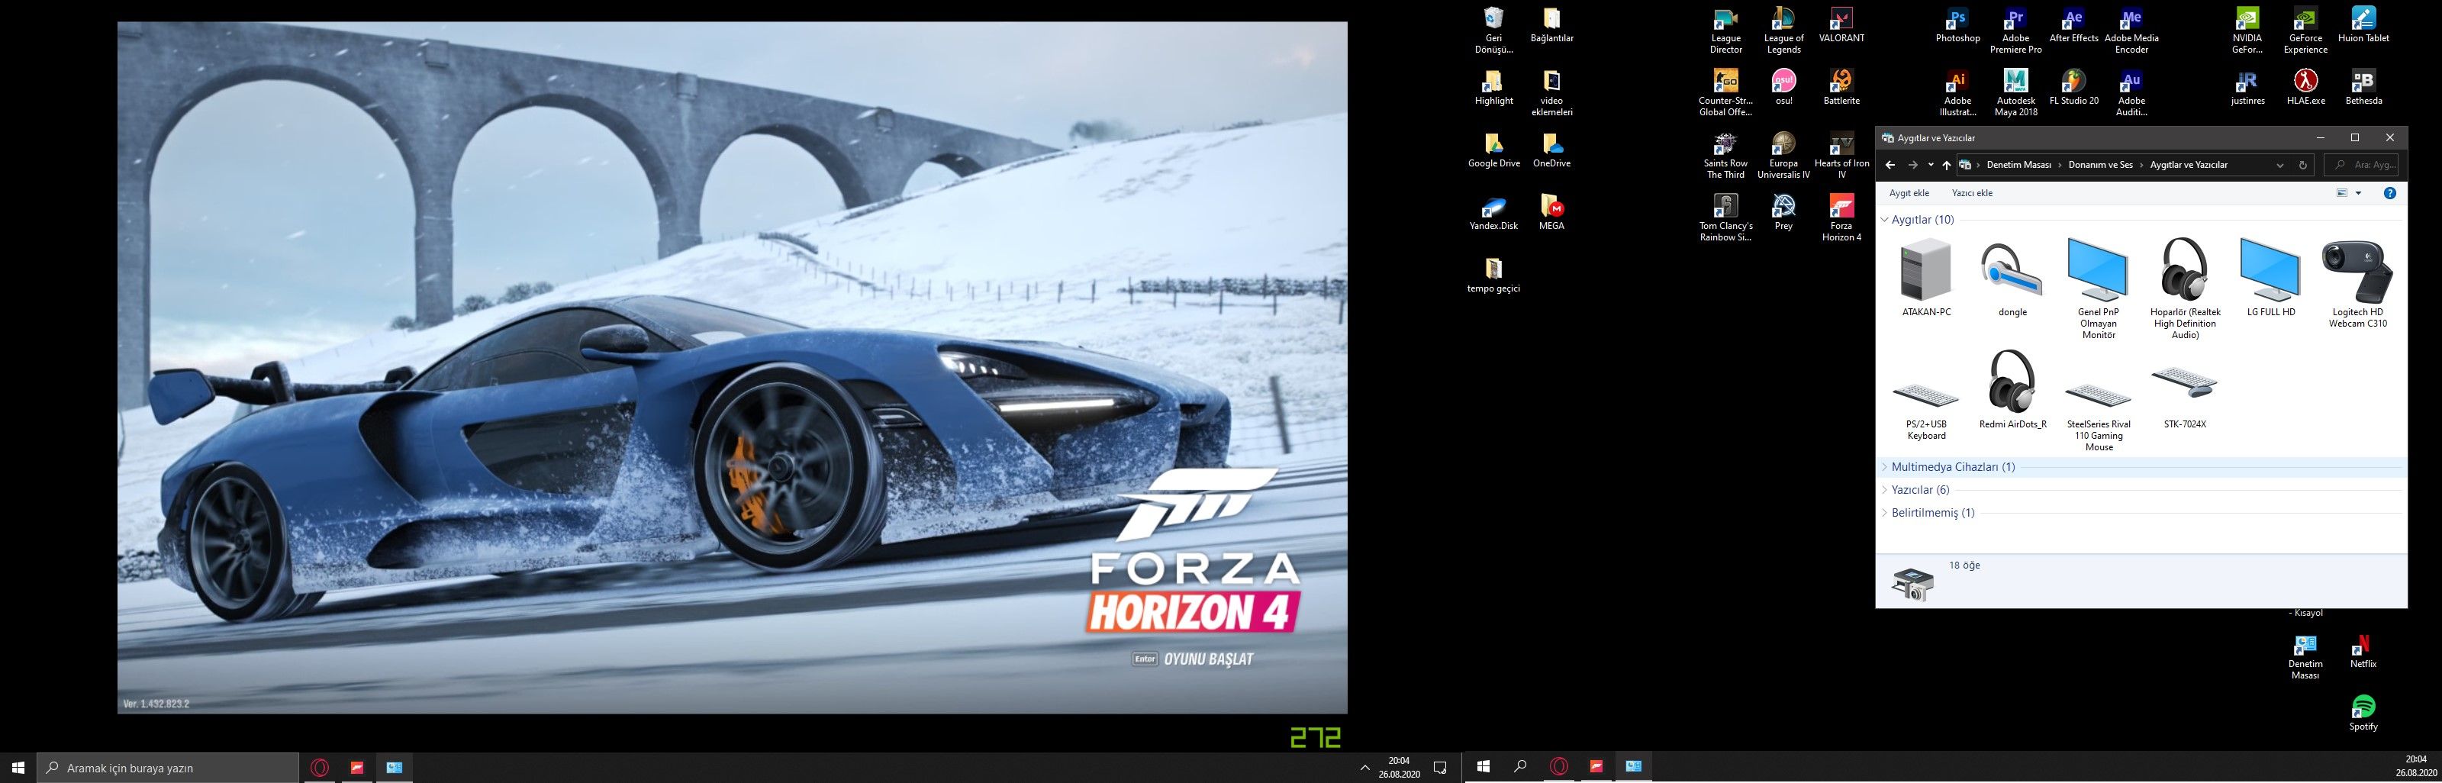This screenshot has height=783, width=2442.
Task: Select the Battlerite desktop shortcut
Action: [x=1841, y=89]
